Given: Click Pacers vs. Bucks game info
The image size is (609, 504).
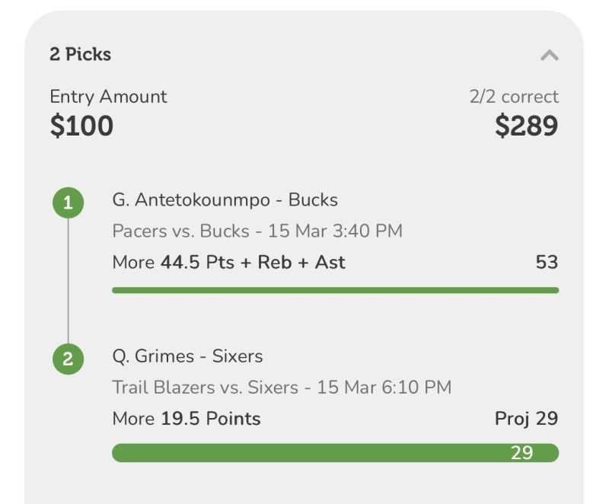Looking at the screenshot, I should pos(257,231).
